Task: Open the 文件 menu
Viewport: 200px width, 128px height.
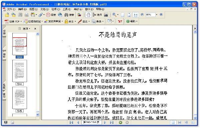Action: 11,9
